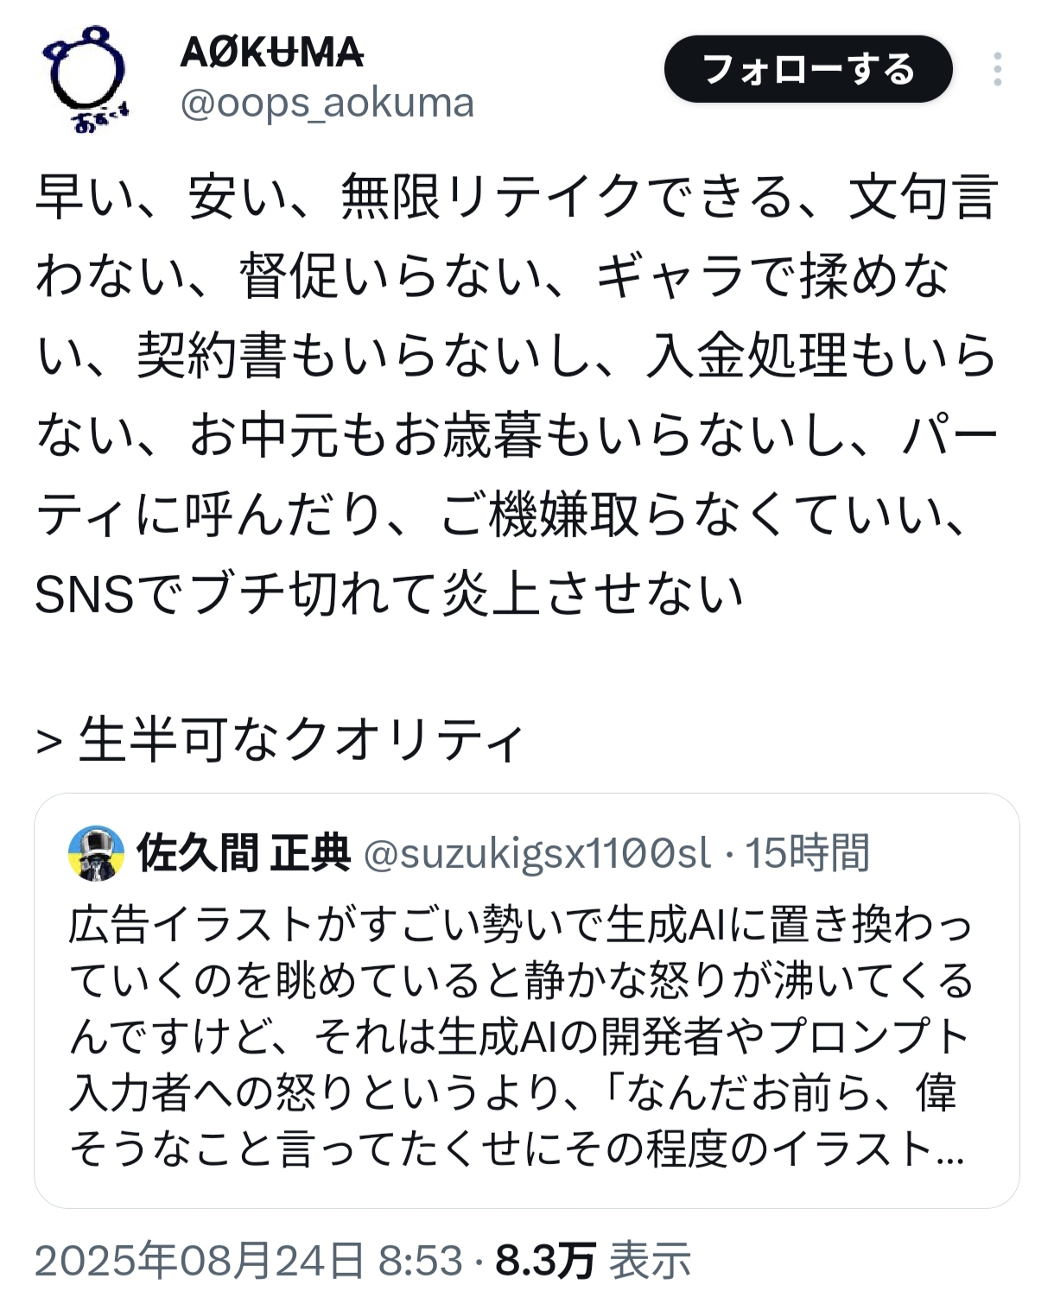Click the quoted tweet's 15時間 timestamp
Viewport: 1054px width, 1304px height.
click(x=807, y=853)
